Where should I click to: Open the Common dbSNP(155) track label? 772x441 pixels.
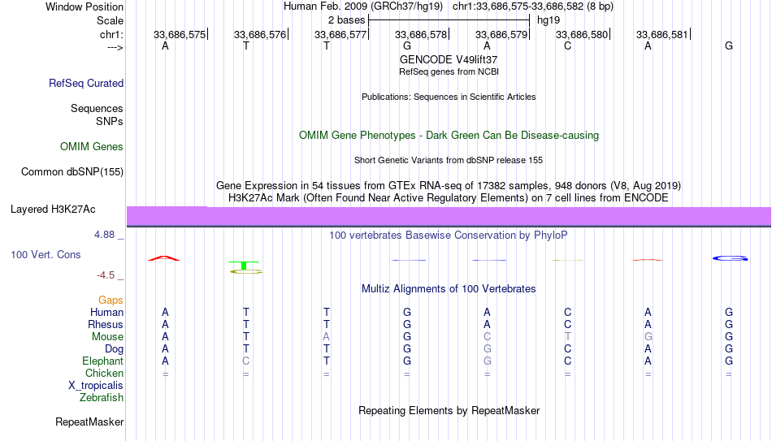click(x=72, y=172)
